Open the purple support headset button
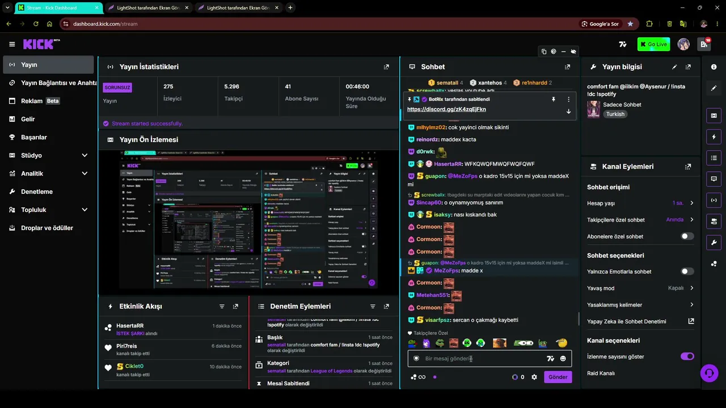Screen dimensions: 726x408 coord(708,373)
